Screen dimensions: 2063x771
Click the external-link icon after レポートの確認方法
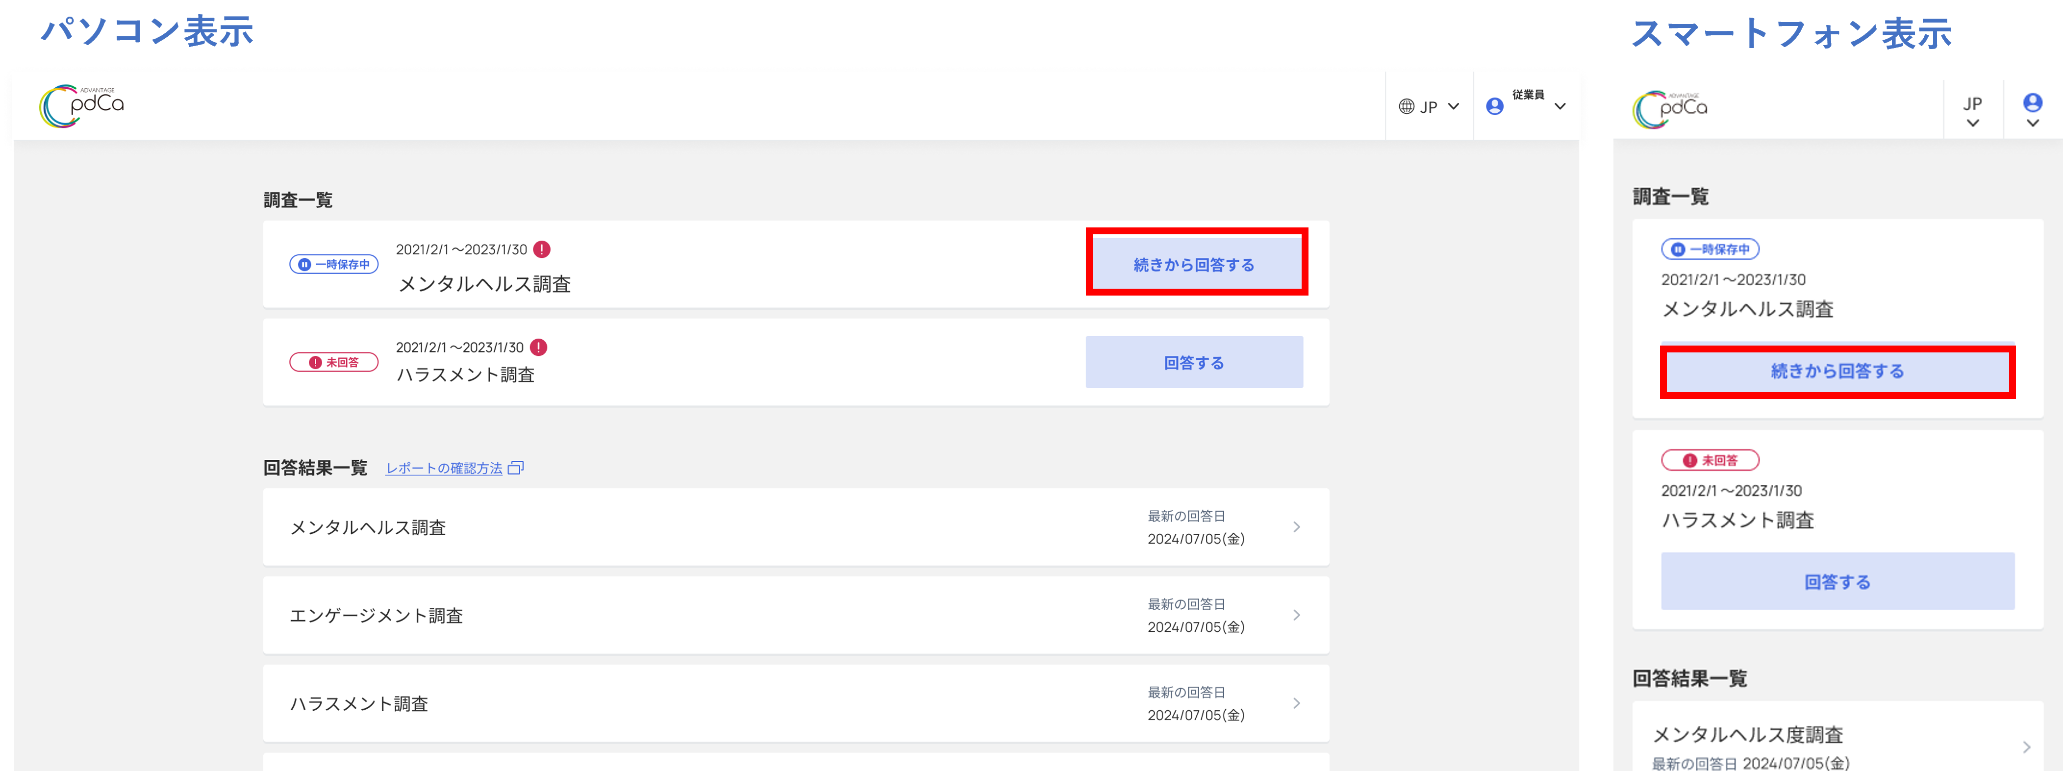pyautogui.click(x=517, y=468)
